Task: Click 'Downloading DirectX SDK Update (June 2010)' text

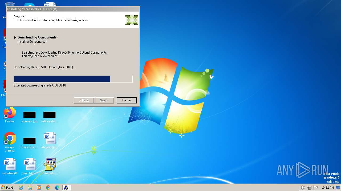Action: pos(45,67)
